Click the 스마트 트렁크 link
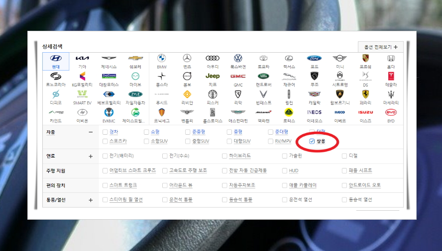Image resolution: width=442 pixels, height=251 pixels. pyautogui.click(x=123, y=185)
